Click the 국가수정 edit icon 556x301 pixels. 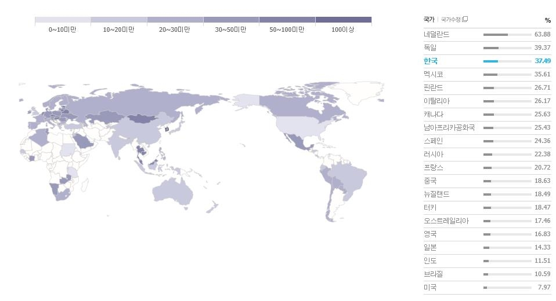pyautogui.click(x=465, y=20)
